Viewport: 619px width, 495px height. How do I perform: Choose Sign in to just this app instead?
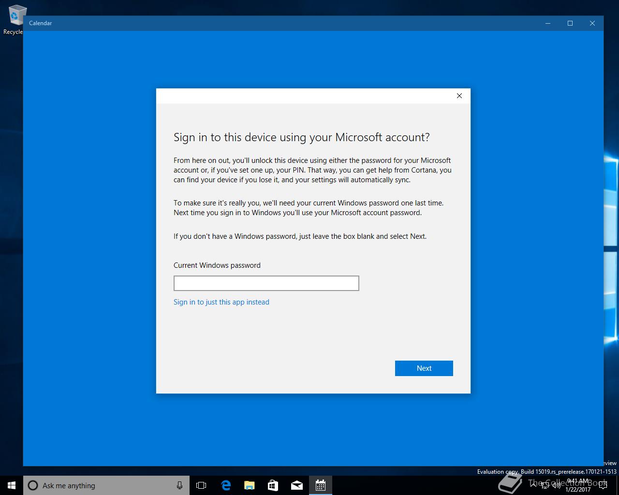click(221, 302)
